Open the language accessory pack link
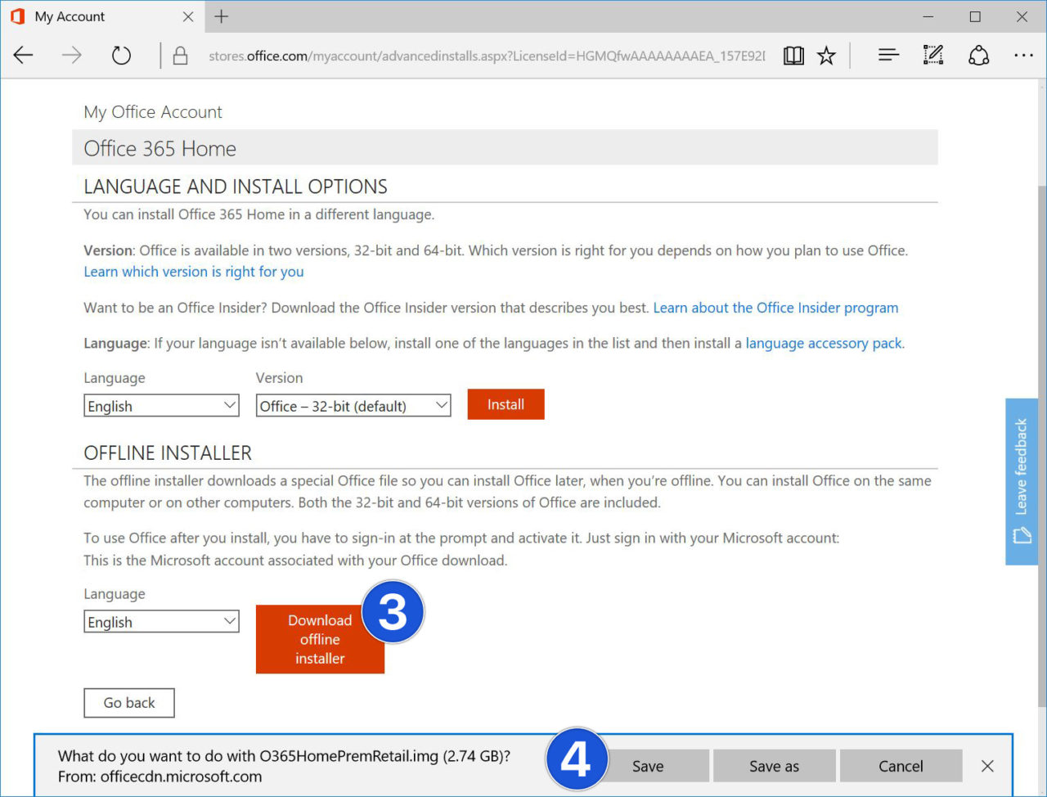Image resolution: width=1047 pixels, height=797 pixels. click(824, 344)
